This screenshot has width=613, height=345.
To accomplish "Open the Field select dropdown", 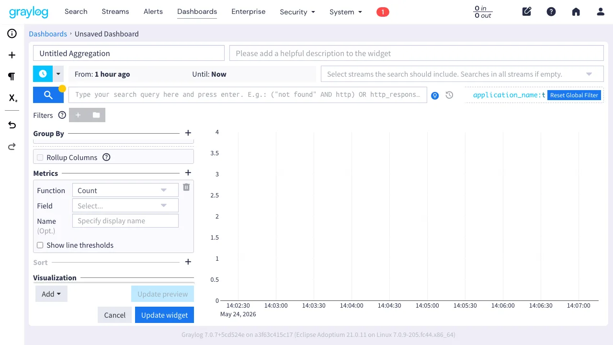I will [125, 206].
